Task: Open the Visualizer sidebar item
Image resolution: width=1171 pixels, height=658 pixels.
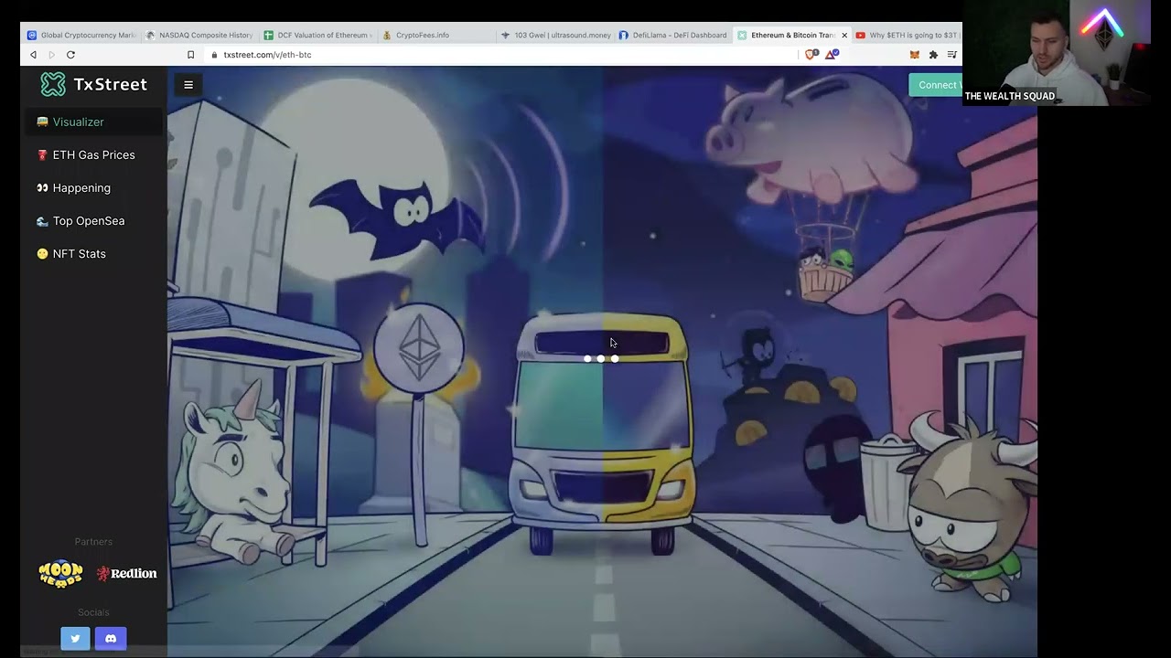Action: pos(93,122)
